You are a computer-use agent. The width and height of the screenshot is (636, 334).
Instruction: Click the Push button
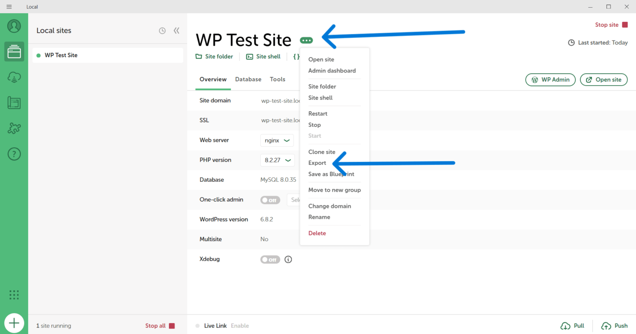click(x=614, y=326)
